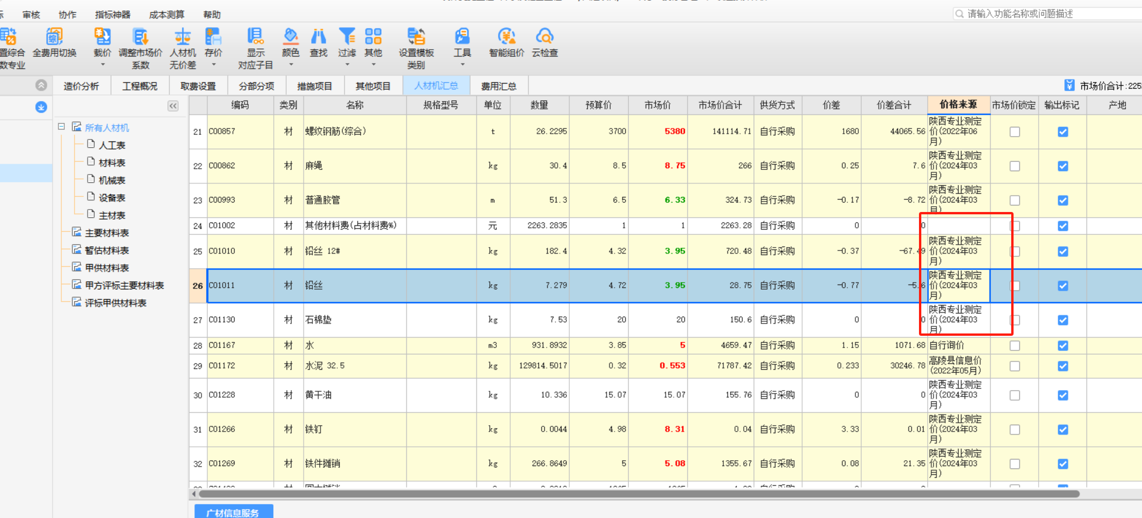The width and height of the screenshot is (1142, 518).
Task: Click the 全费用切换 toolbar icon
Action: pyautogui.click(x=54, y=37)
